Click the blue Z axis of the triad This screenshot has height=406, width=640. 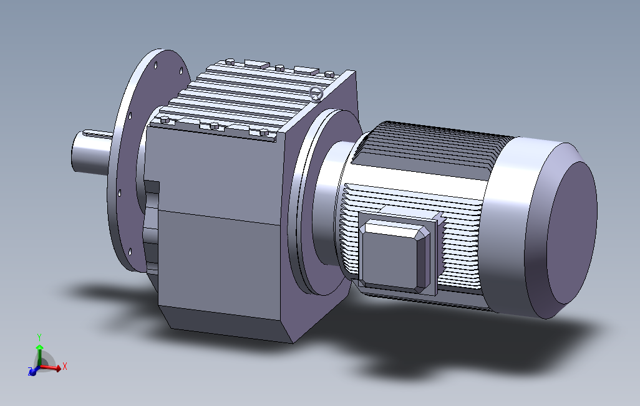point(32,371)
